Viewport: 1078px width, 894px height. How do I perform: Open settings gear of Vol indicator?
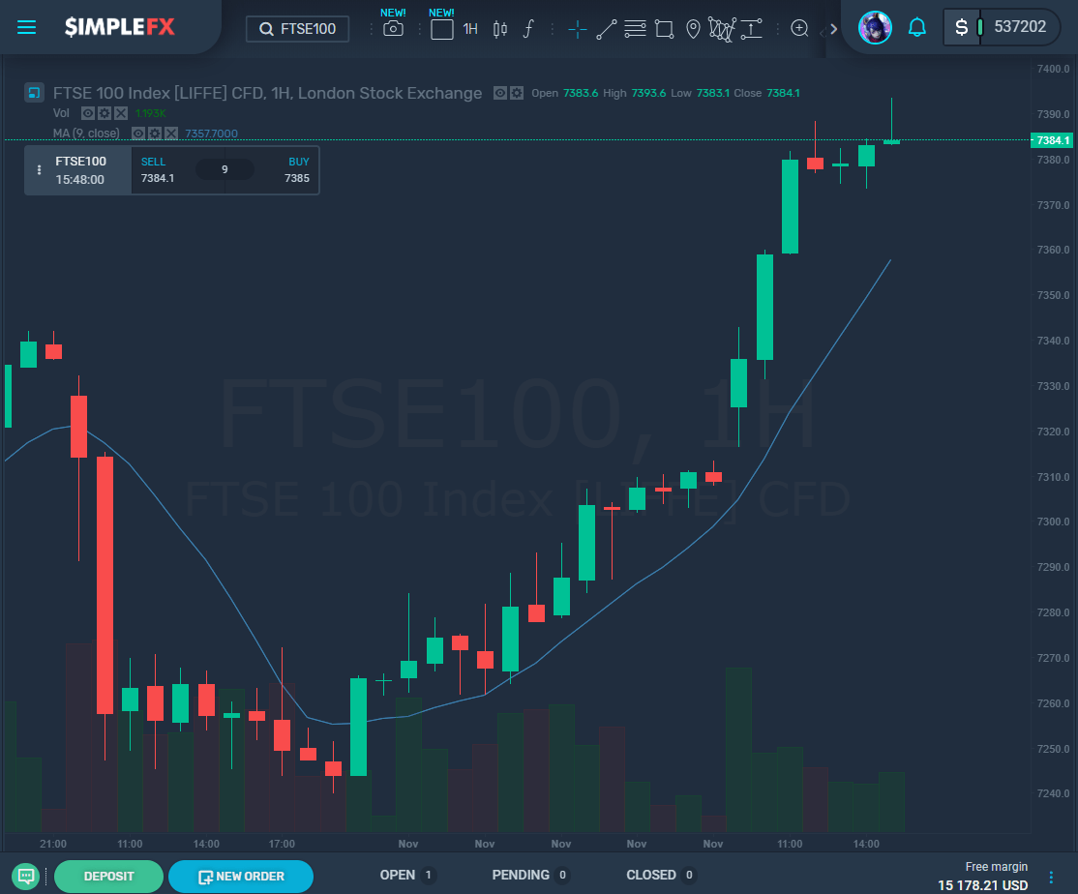coord(105,113)
